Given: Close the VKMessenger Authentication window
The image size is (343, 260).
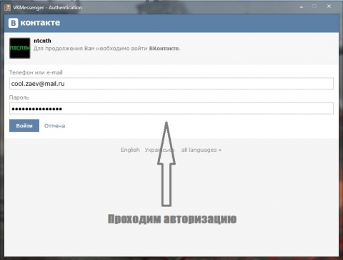Looking at the screenshot, I should (329, 6).
